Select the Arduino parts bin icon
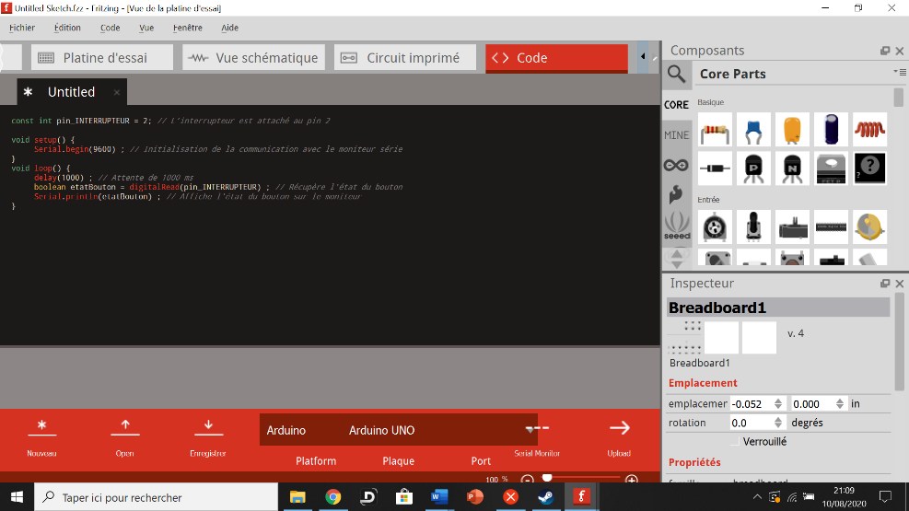This screenshot has width=909, height=511. [676, 165]
